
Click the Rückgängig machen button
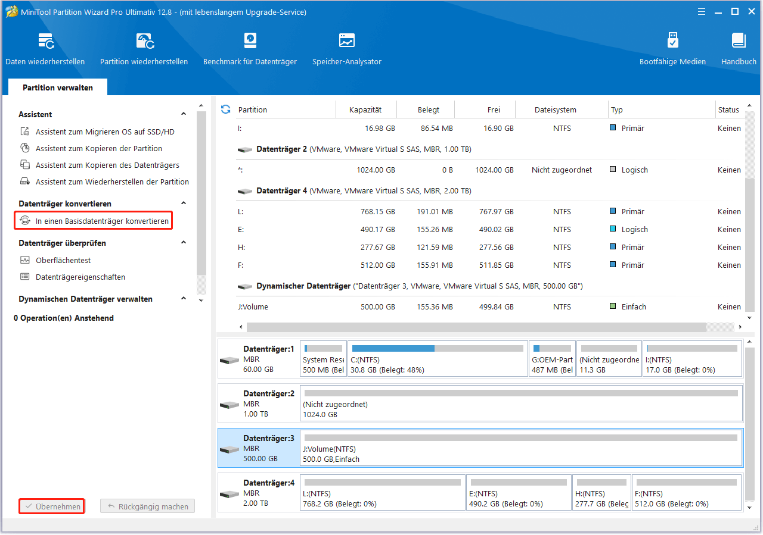(x=147, y=507)
